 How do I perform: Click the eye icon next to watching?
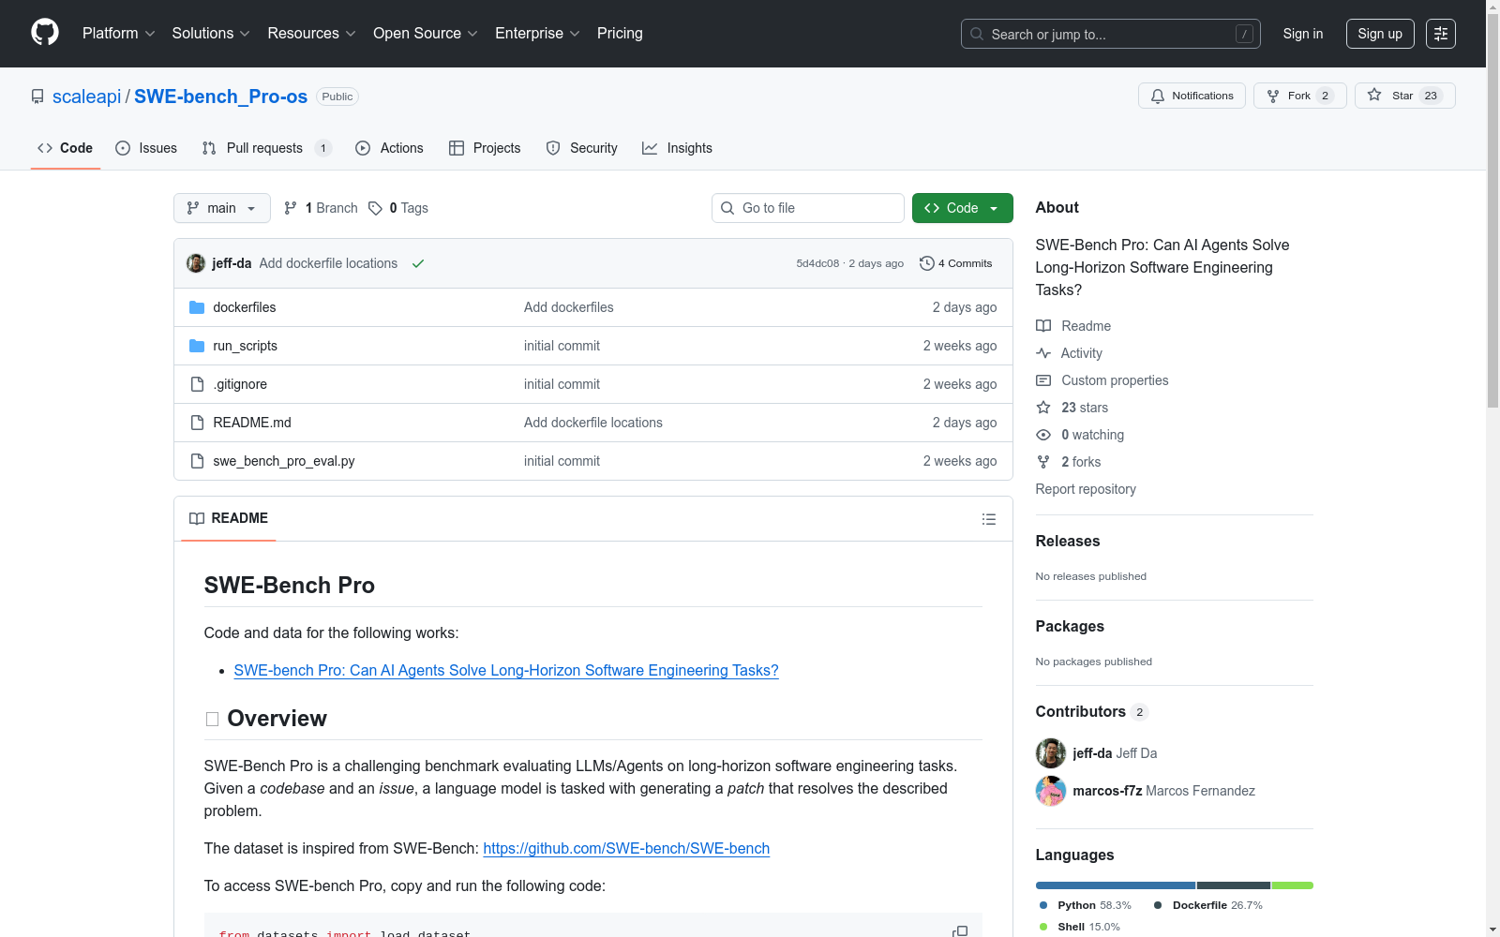tap(1043, 435)
